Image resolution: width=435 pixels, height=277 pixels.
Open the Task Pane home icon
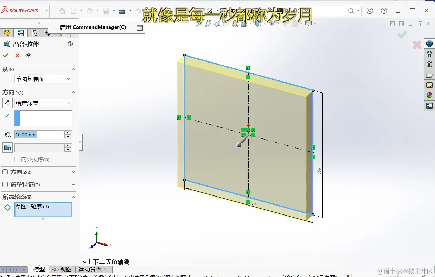point(429,54)
